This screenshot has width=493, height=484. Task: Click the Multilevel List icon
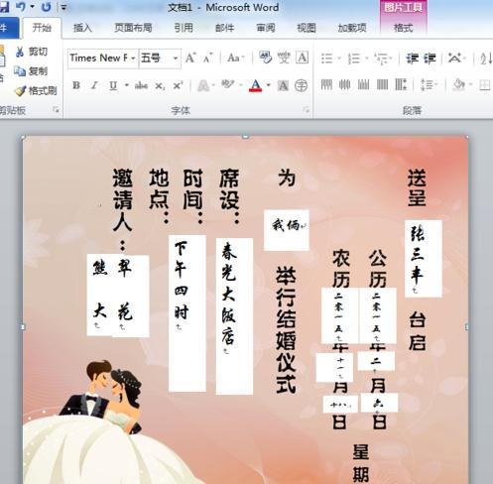[x=382, y=59]
